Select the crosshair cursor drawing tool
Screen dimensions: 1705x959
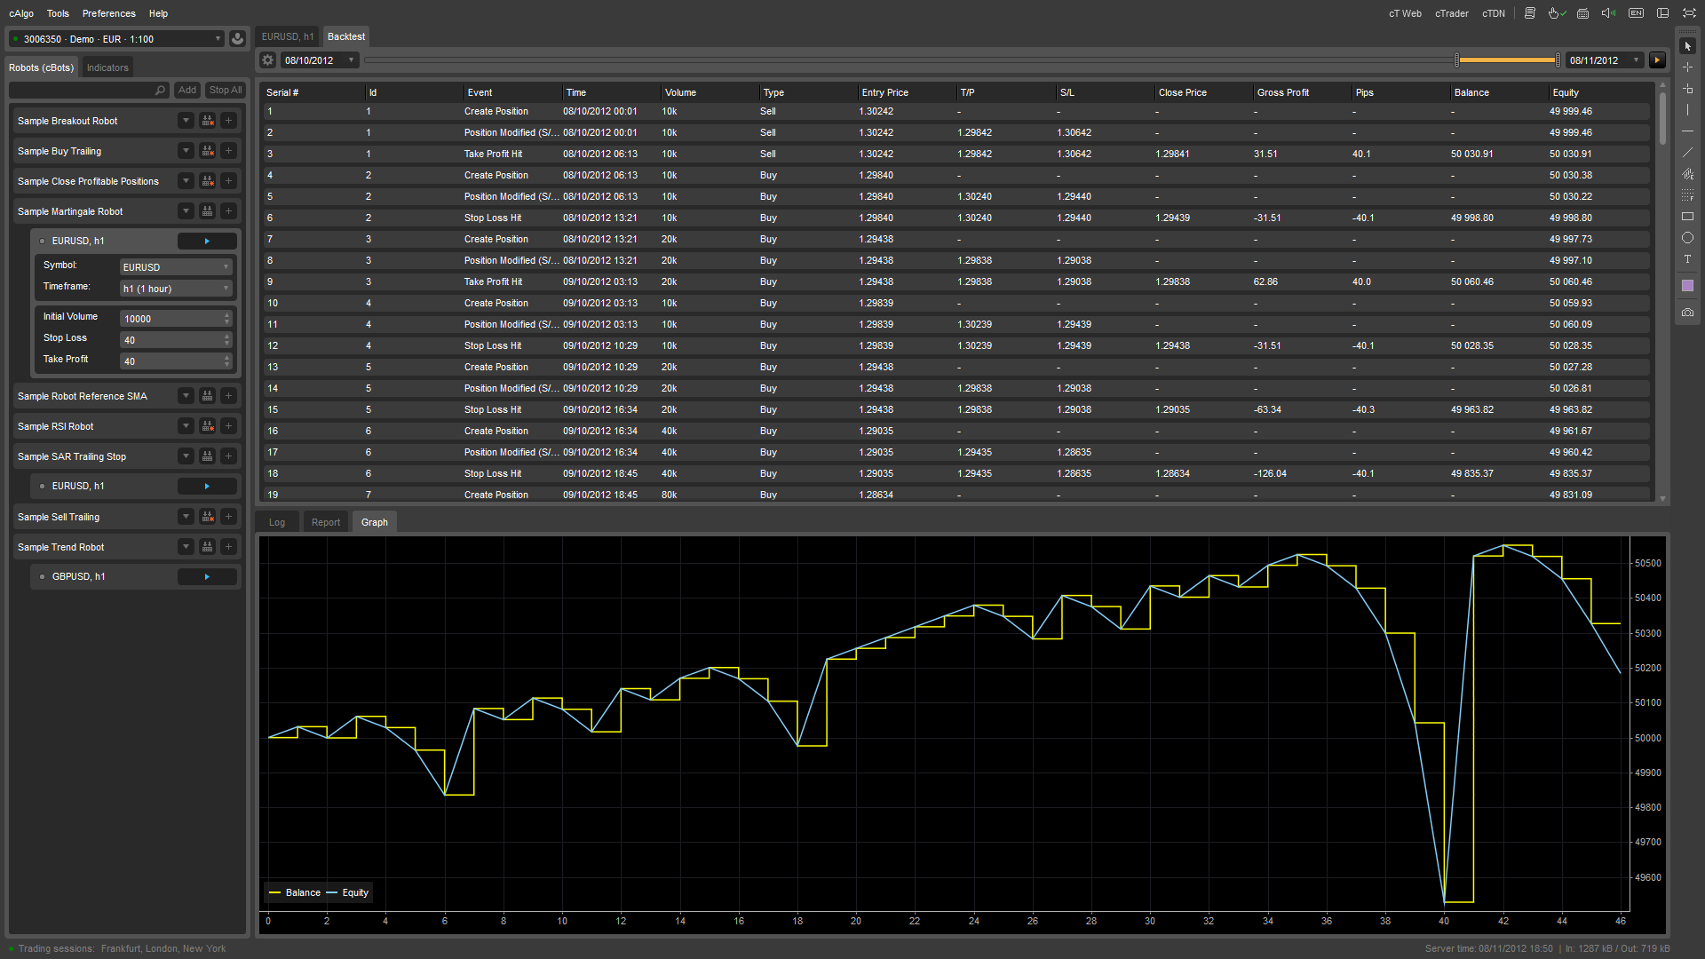click(x=1687, y=67)
